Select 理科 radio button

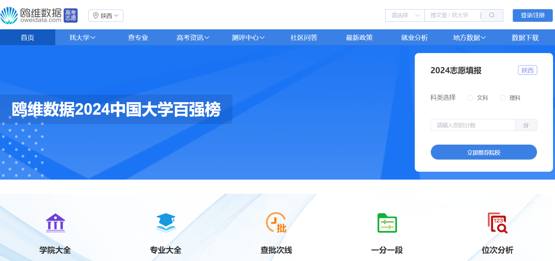503,98
